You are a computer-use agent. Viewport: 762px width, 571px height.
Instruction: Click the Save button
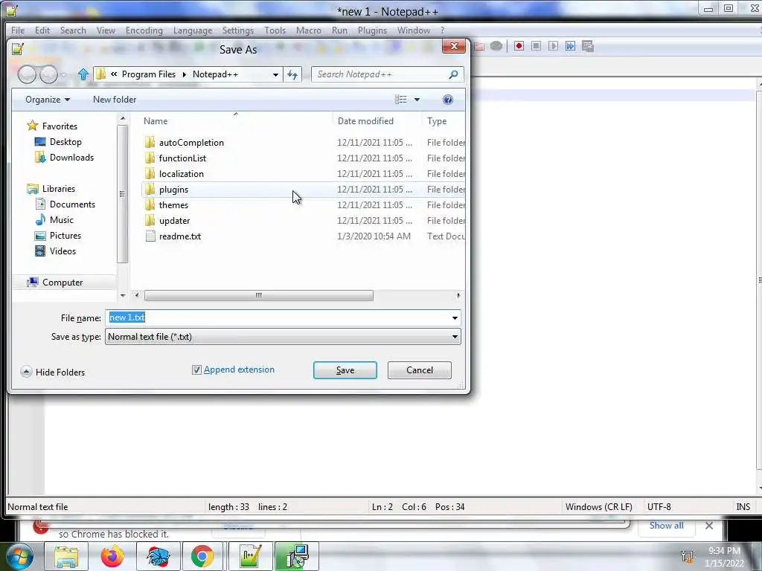345,370
